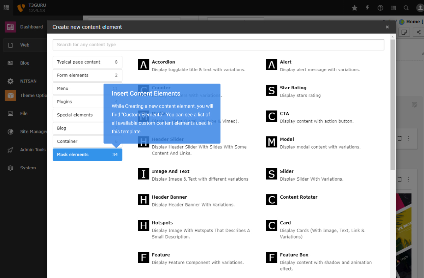
Task: Open bookmarks star icon in top bar
Action: (x=355, y=8)
